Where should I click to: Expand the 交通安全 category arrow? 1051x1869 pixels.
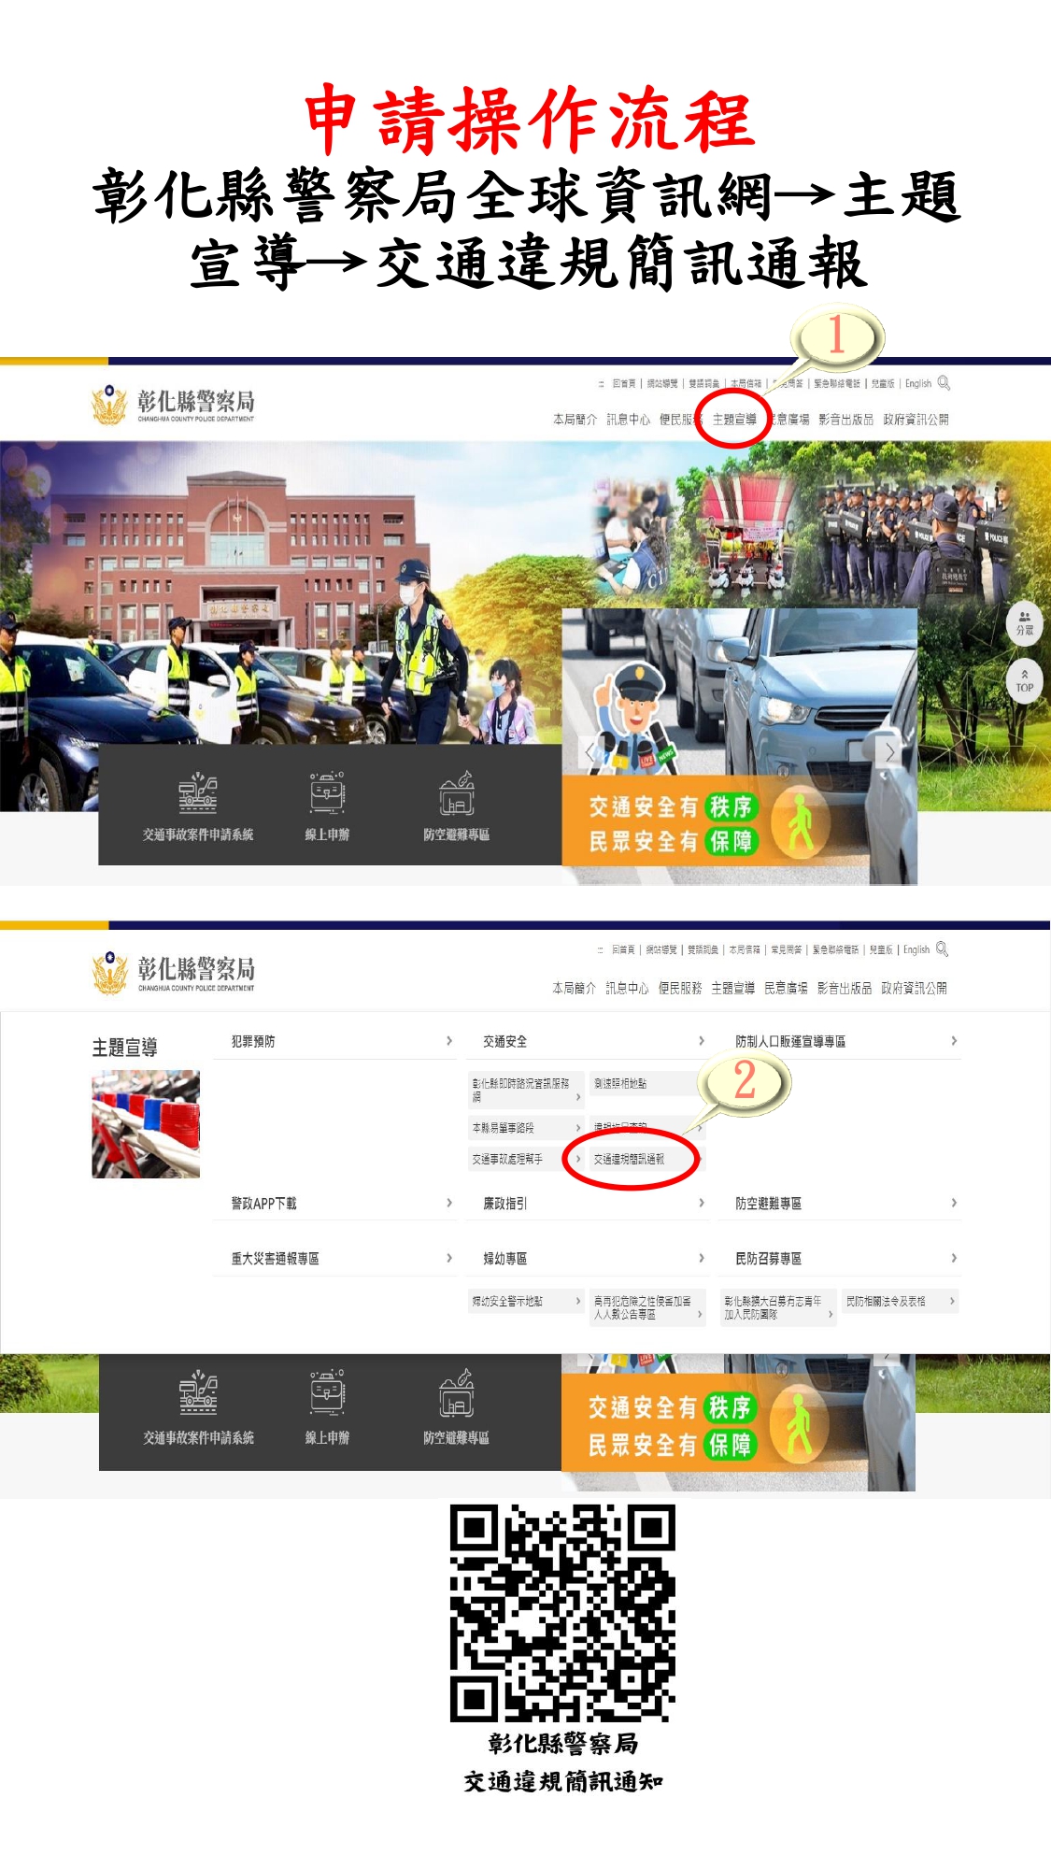point(702,1041)
